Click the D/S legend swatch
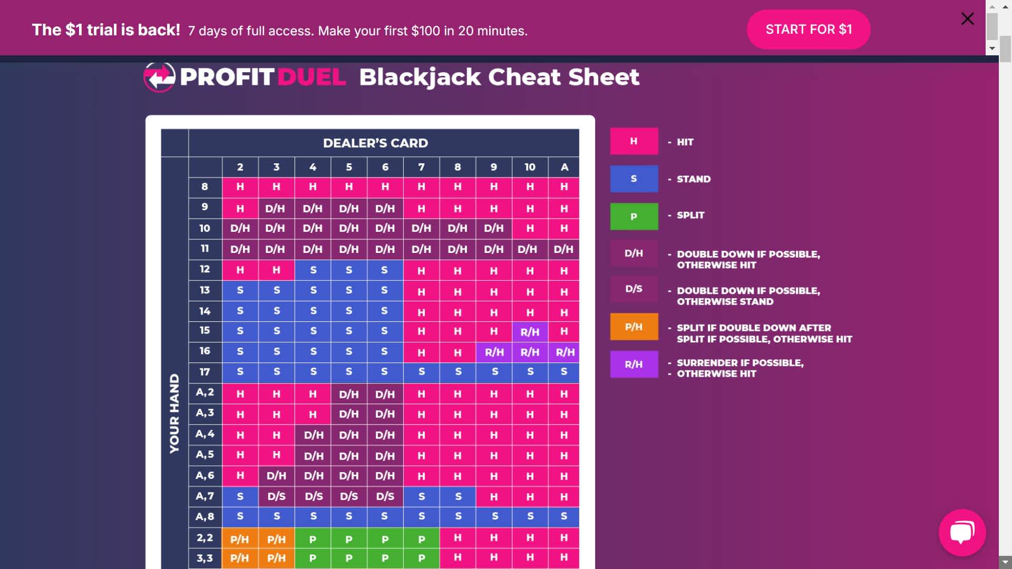The image size is (1012, 569). pos(634,289)
